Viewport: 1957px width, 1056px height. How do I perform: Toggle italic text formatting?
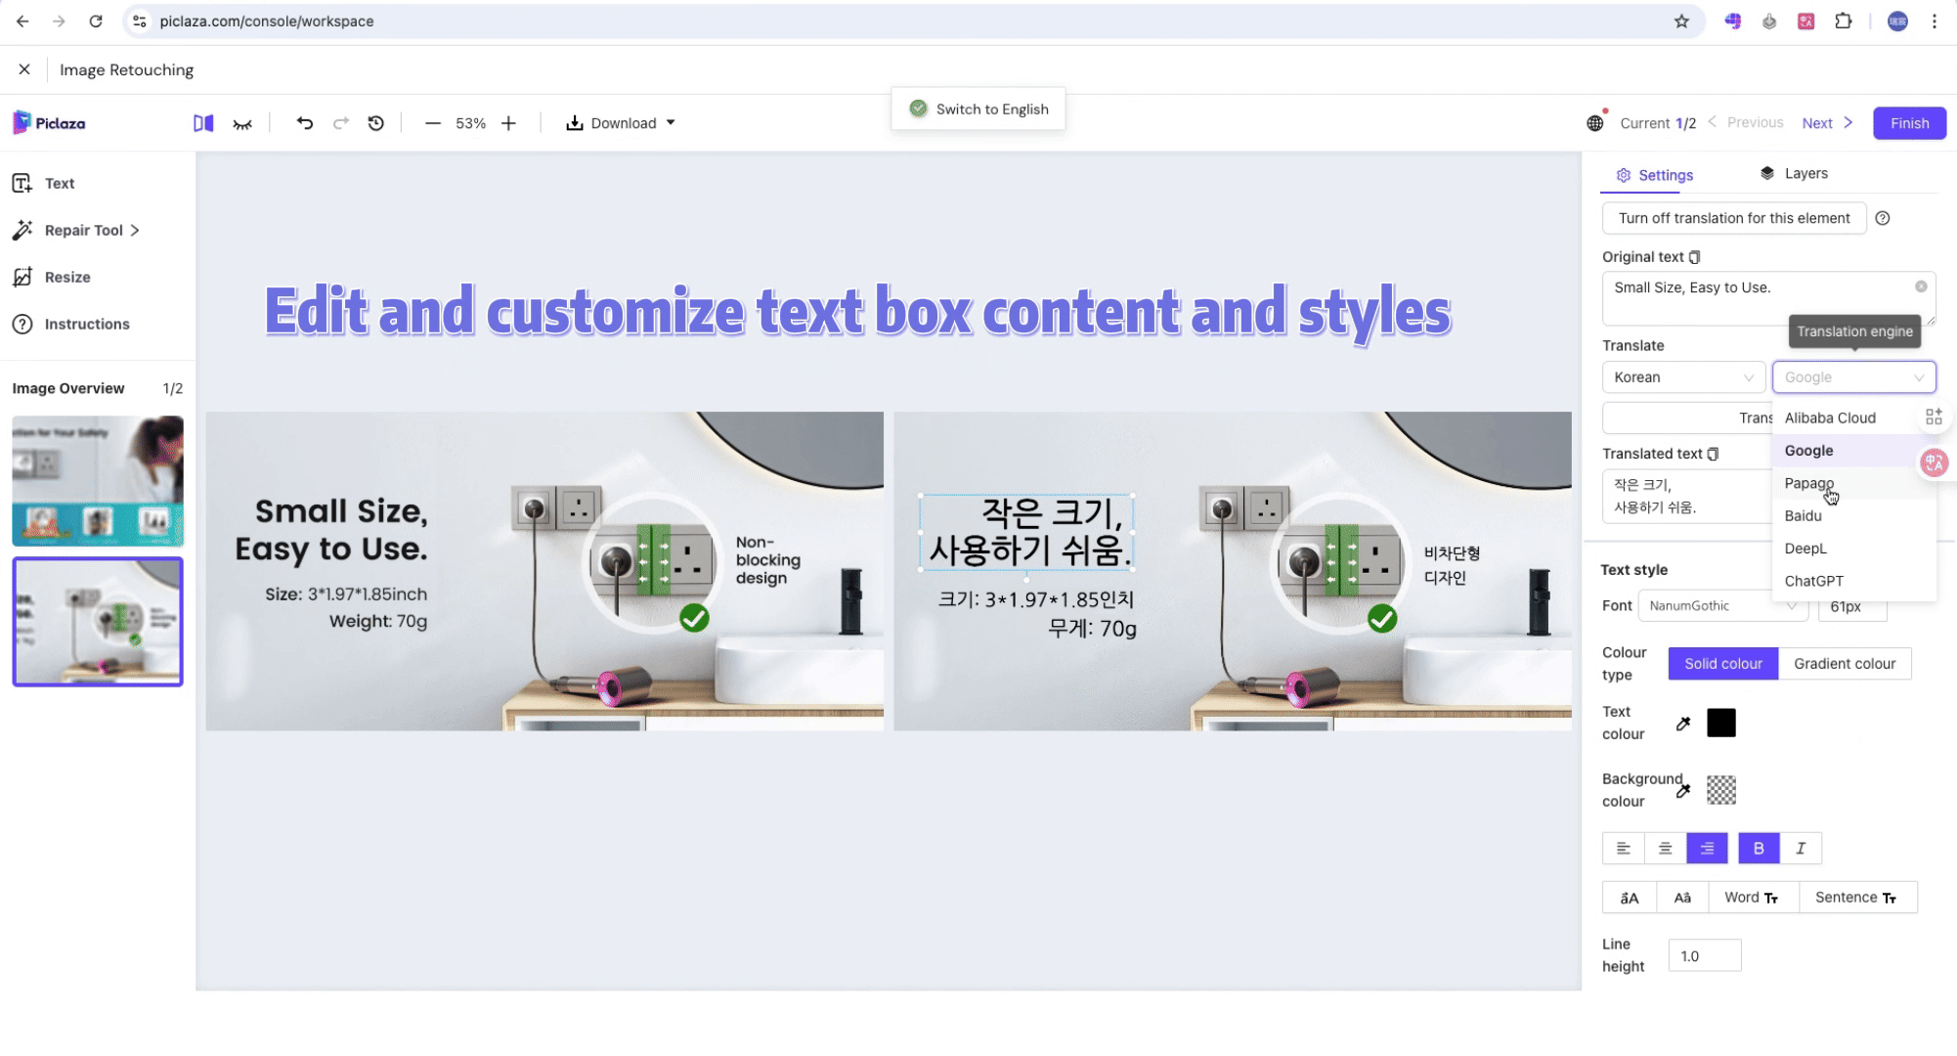click(1800, 849)
